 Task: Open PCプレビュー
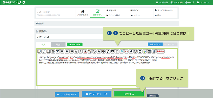tap(97, 94)
